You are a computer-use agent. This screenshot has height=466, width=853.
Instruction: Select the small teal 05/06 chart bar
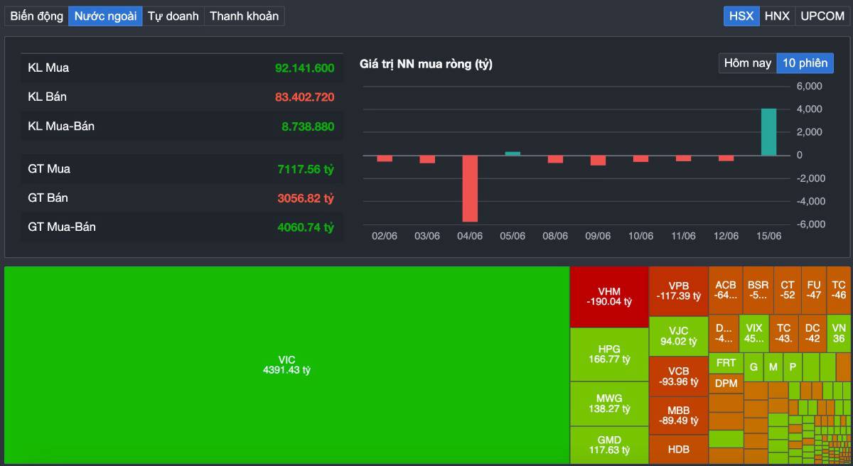pos(513,153)
